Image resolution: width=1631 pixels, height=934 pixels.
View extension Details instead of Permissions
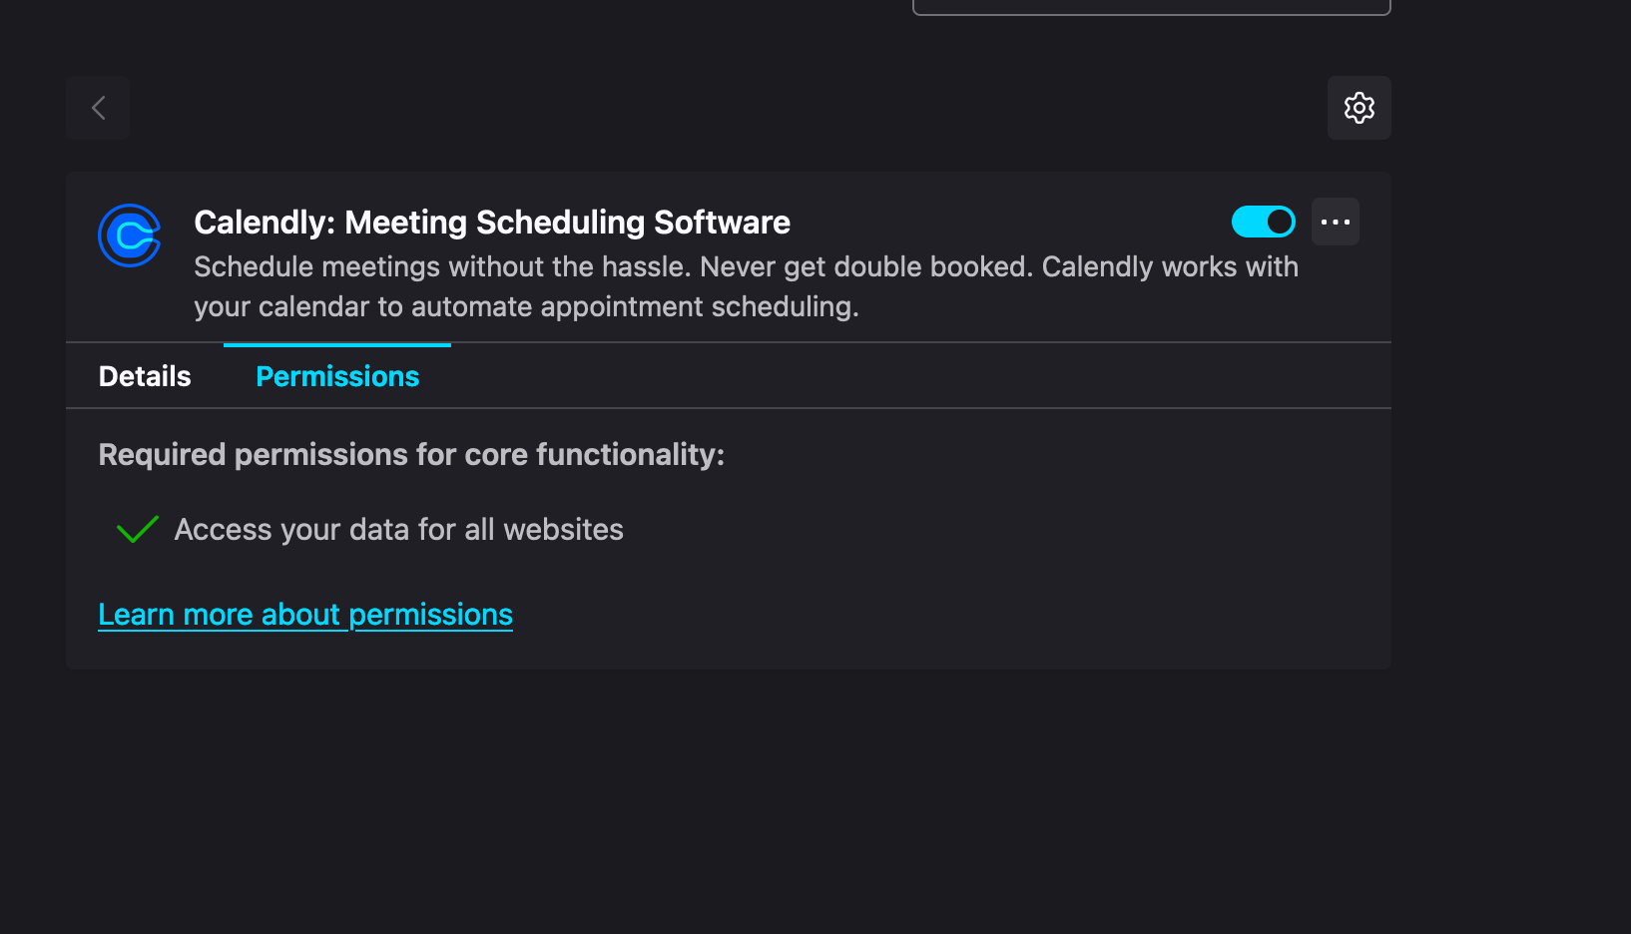145,376
